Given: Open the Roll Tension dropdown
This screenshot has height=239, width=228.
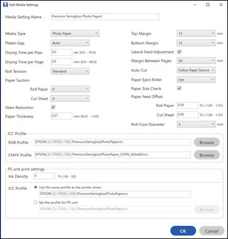Looking at the screenshot, I should coord(70,71).
